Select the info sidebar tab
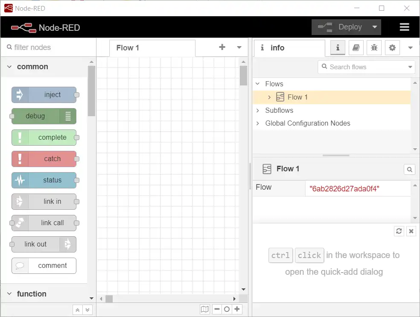 (289, 48)
